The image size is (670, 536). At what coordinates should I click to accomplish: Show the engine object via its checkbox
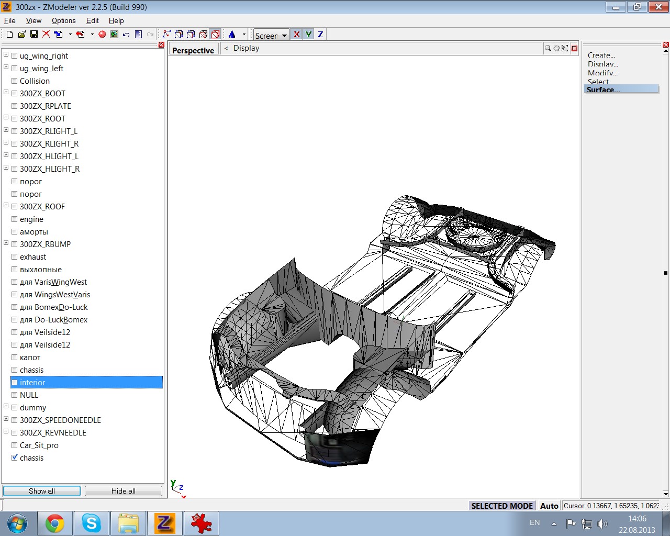(15, 219)
